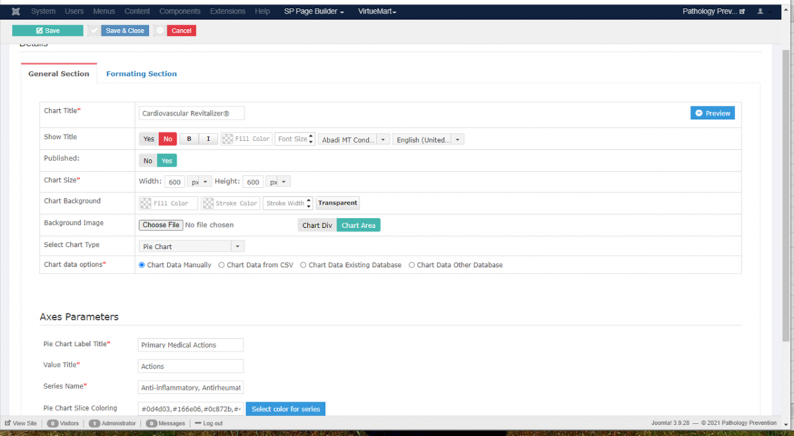This screenshot has height=436, width=794.
Task: Select Chart Data from CSV radio option
Action: 222,265
